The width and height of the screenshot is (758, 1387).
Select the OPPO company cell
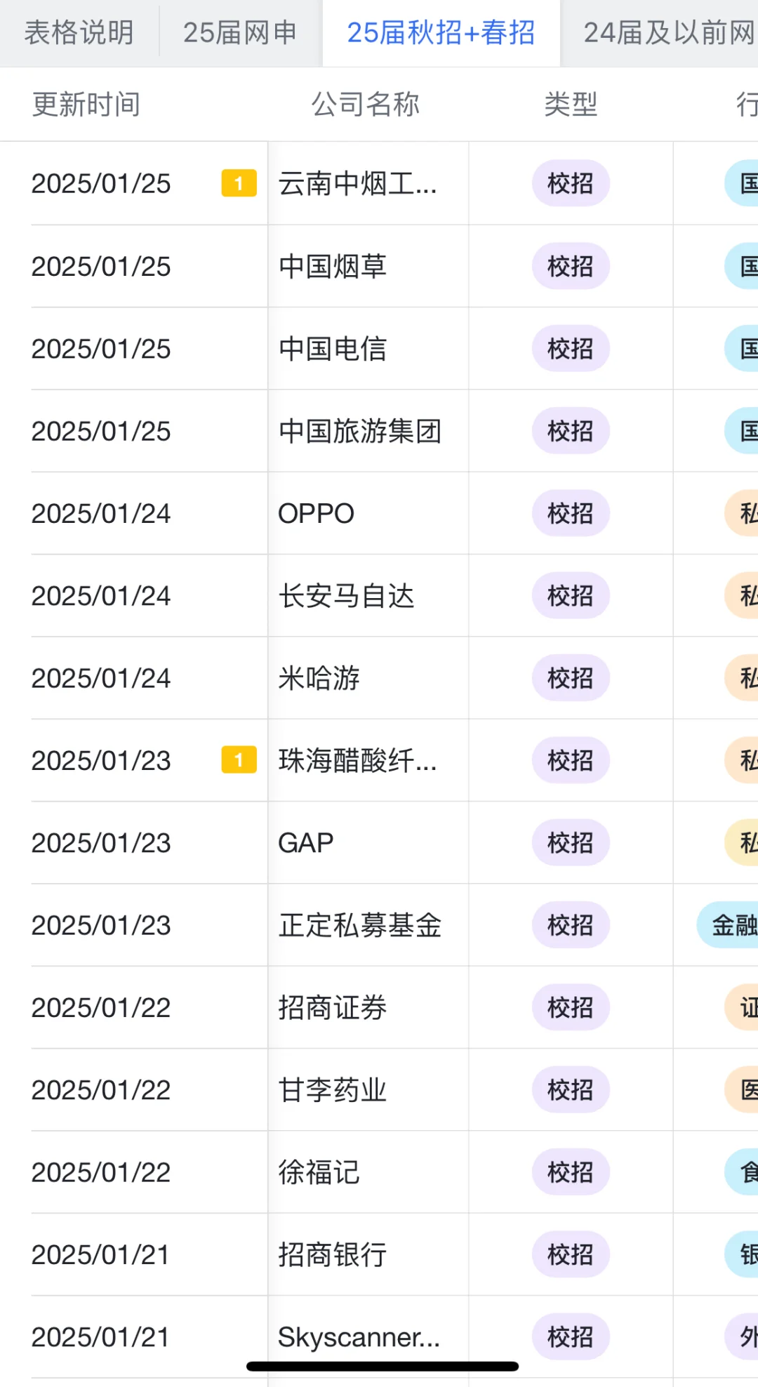click(x=317, y=514)
